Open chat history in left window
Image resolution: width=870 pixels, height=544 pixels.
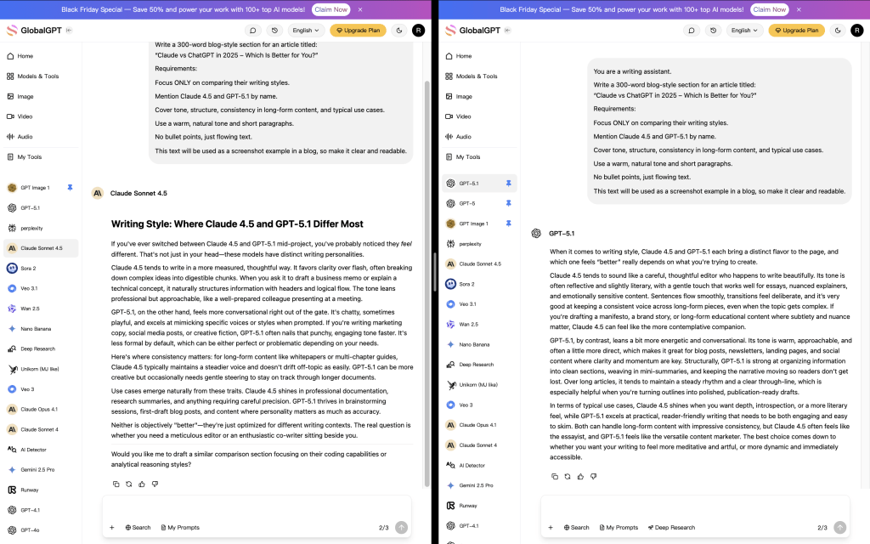click(274, 31)
